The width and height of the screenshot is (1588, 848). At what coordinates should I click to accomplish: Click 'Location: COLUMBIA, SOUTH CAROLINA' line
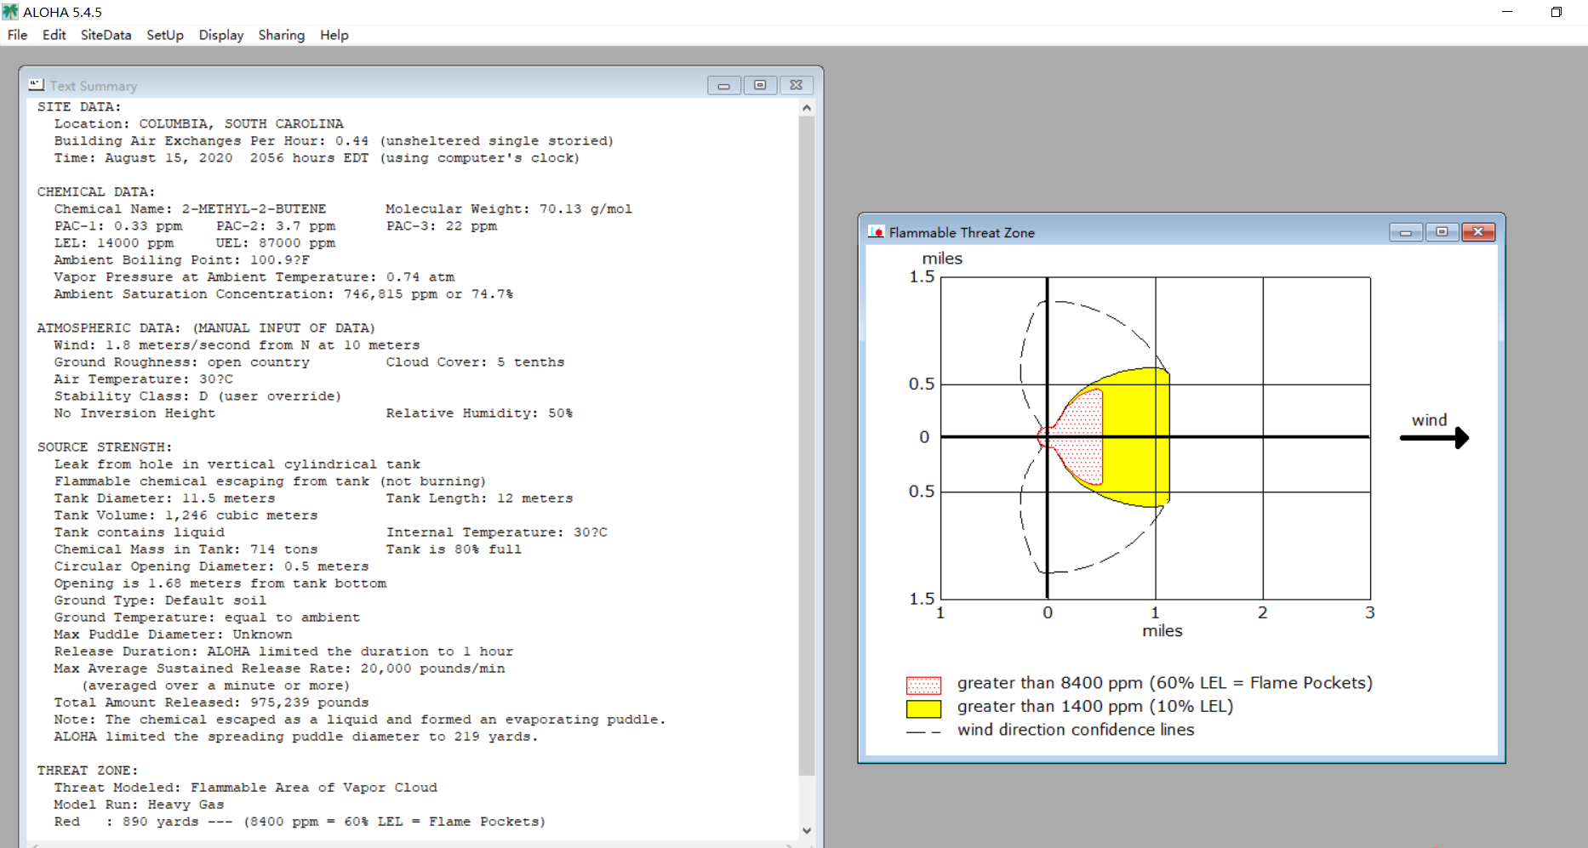199,124
